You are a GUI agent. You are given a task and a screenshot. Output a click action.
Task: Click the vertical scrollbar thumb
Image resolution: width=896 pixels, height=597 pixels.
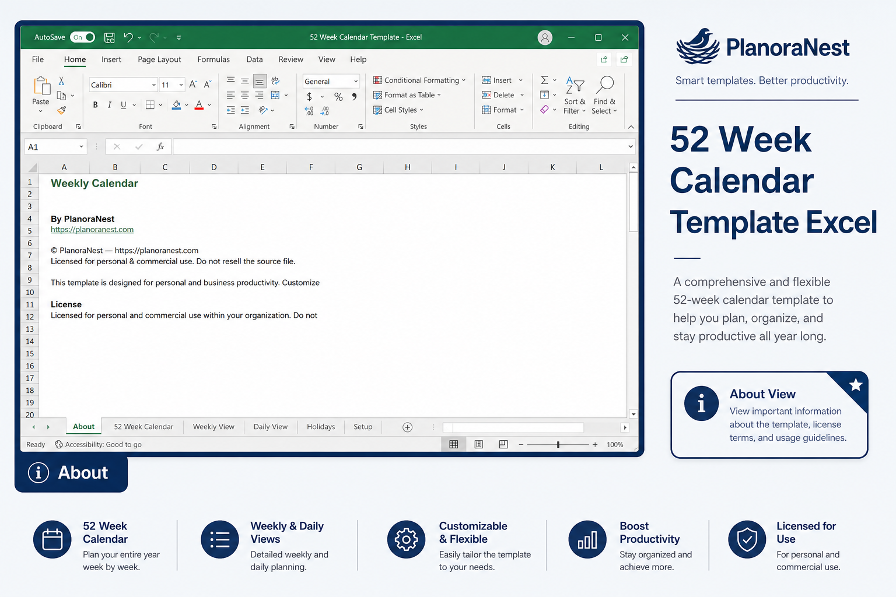(x=633, y=202)
